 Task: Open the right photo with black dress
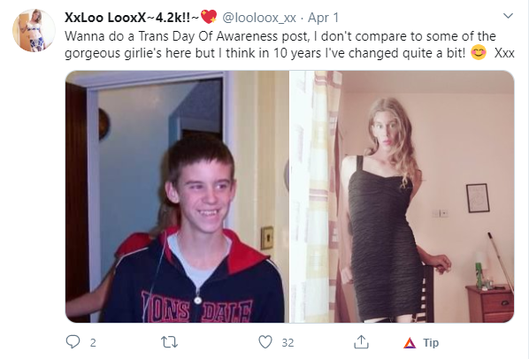[402, 196]
